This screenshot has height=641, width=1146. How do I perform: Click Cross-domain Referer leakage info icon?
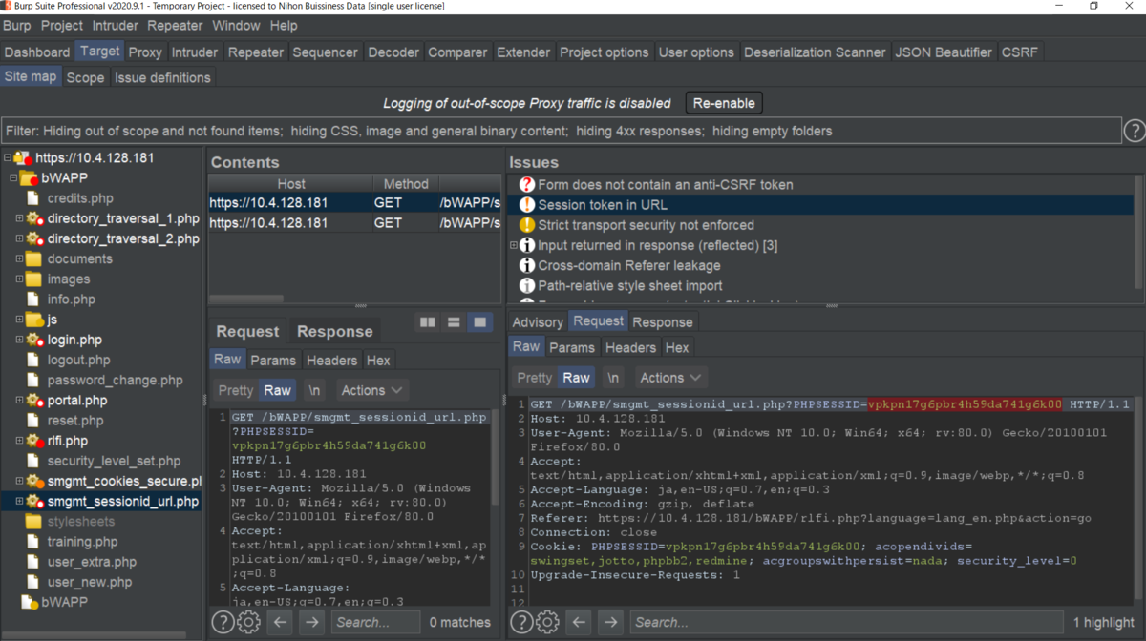tap(526, 265)
